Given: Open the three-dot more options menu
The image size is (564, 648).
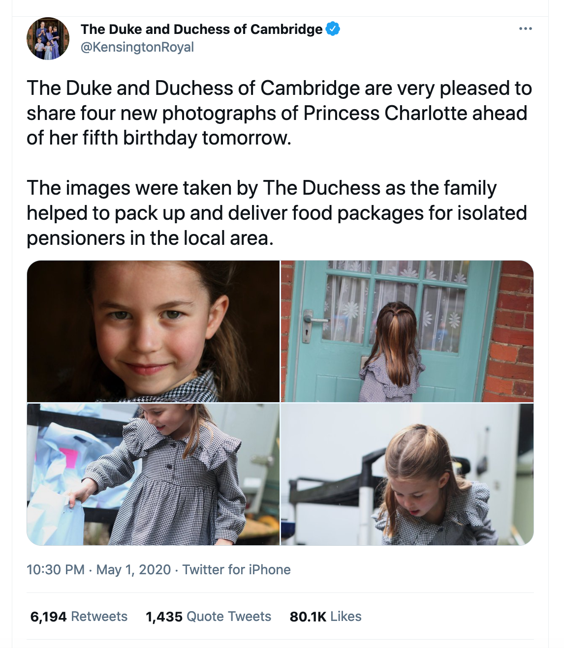Looking at the screenshot, I should click(x=525, y=29).
